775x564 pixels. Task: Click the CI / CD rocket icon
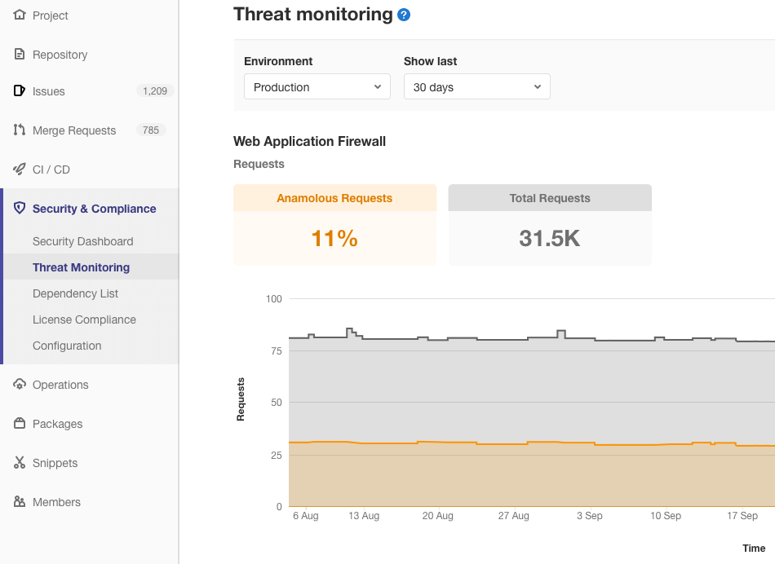(x=20, y=170)
